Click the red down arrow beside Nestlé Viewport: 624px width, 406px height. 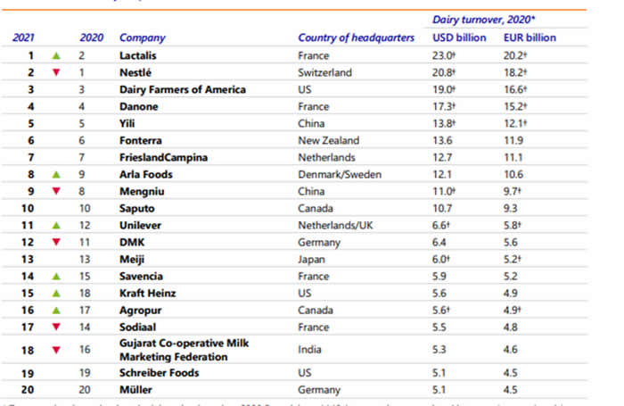coord(56,72)
